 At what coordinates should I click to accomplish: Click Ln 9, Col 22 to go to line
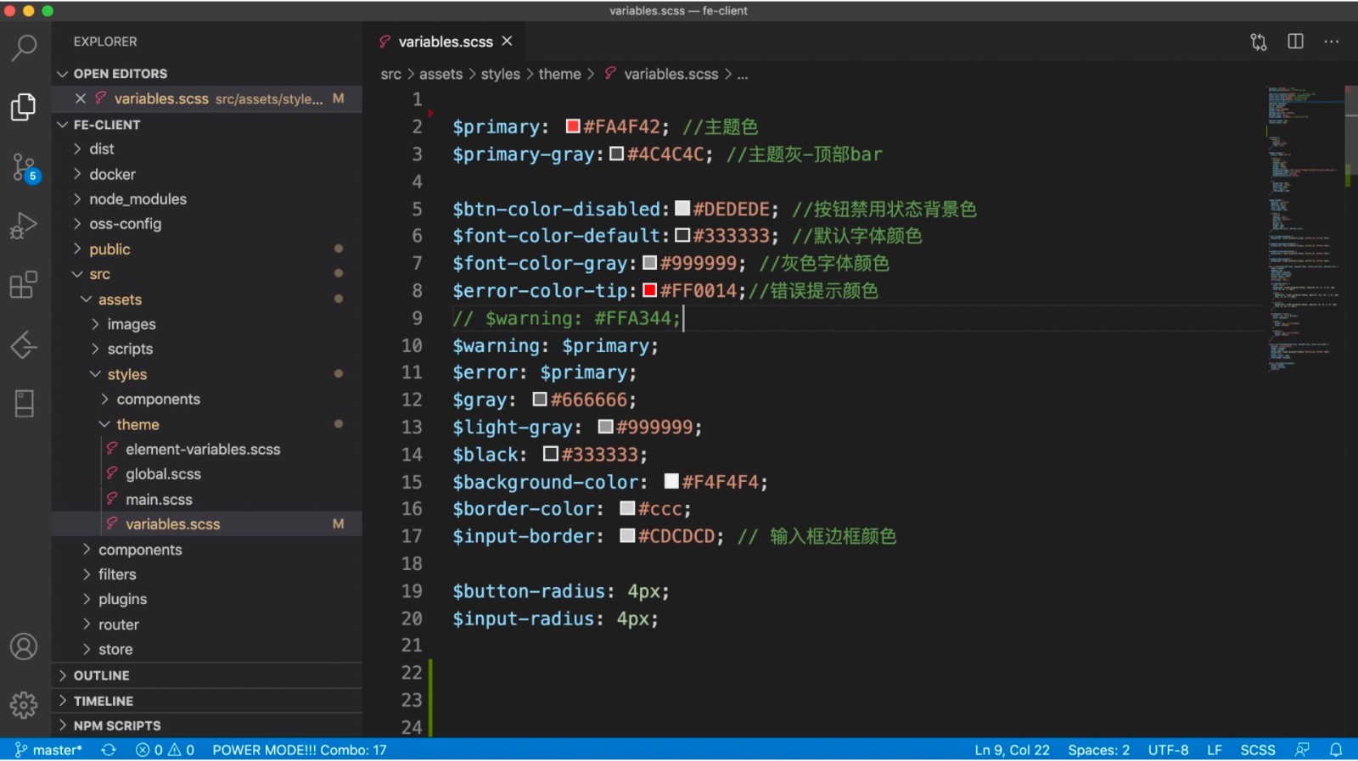tap(1012, 750)
